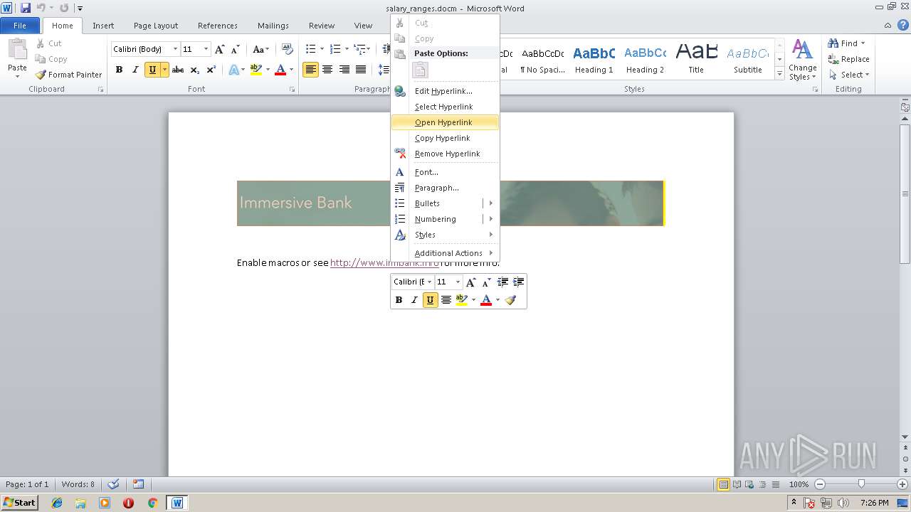Click Full Screen Reading view icon
Image resolution: width=911 pixels, height=512 pixels.
tap(736, 484)
